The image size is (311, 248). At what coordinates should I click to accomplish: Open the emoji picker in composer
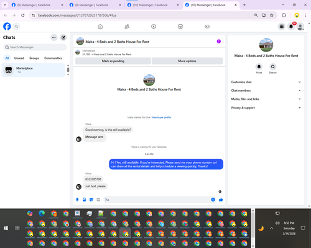click(x=213, y=200)
